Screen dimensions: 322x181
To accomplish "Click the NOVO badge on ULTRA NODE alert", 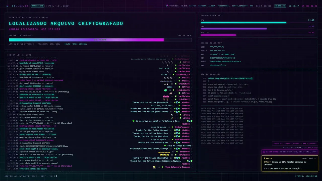I will (x=314, y=152).
